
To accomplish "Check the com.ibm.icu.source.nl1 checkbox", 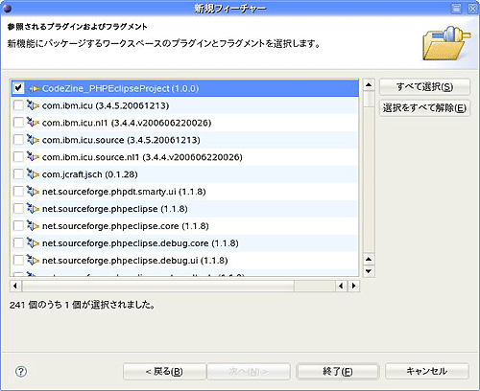I will (x=18, y=157).
